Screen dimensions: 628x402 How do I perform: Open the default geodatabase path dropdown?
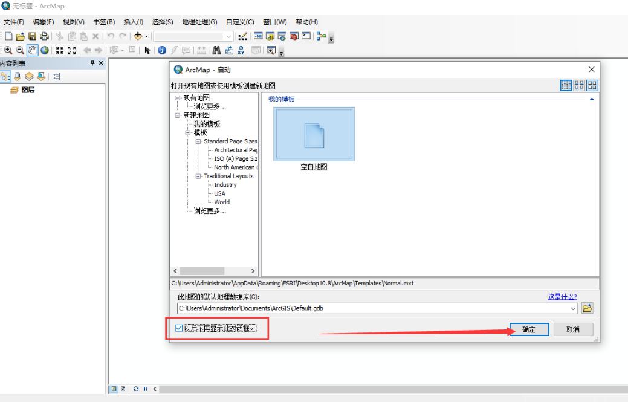[573, 308]
